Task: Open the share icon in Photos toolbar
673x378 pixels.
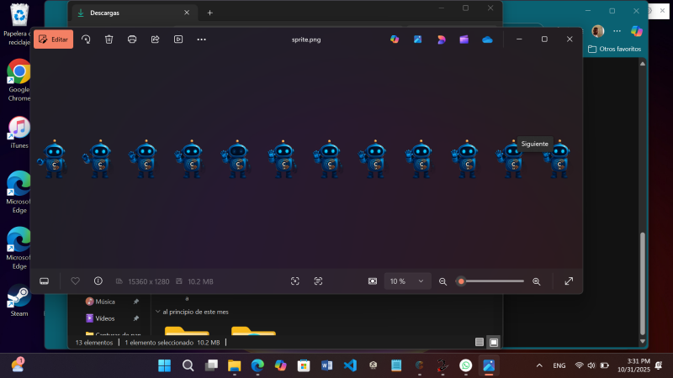Action: [x=155, y=39]
